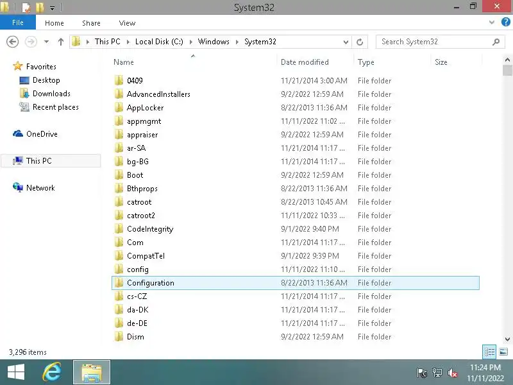Open network tray icon
This screenshot has height=385, width=513.
pos(437,373)
